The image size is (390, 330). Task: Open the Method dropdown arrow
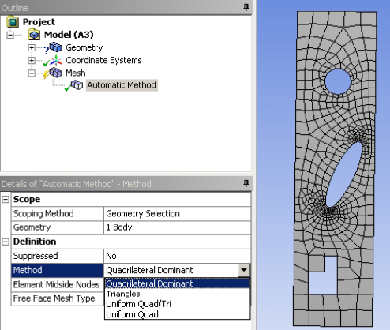pyautogui.click(x=244, y=270)
